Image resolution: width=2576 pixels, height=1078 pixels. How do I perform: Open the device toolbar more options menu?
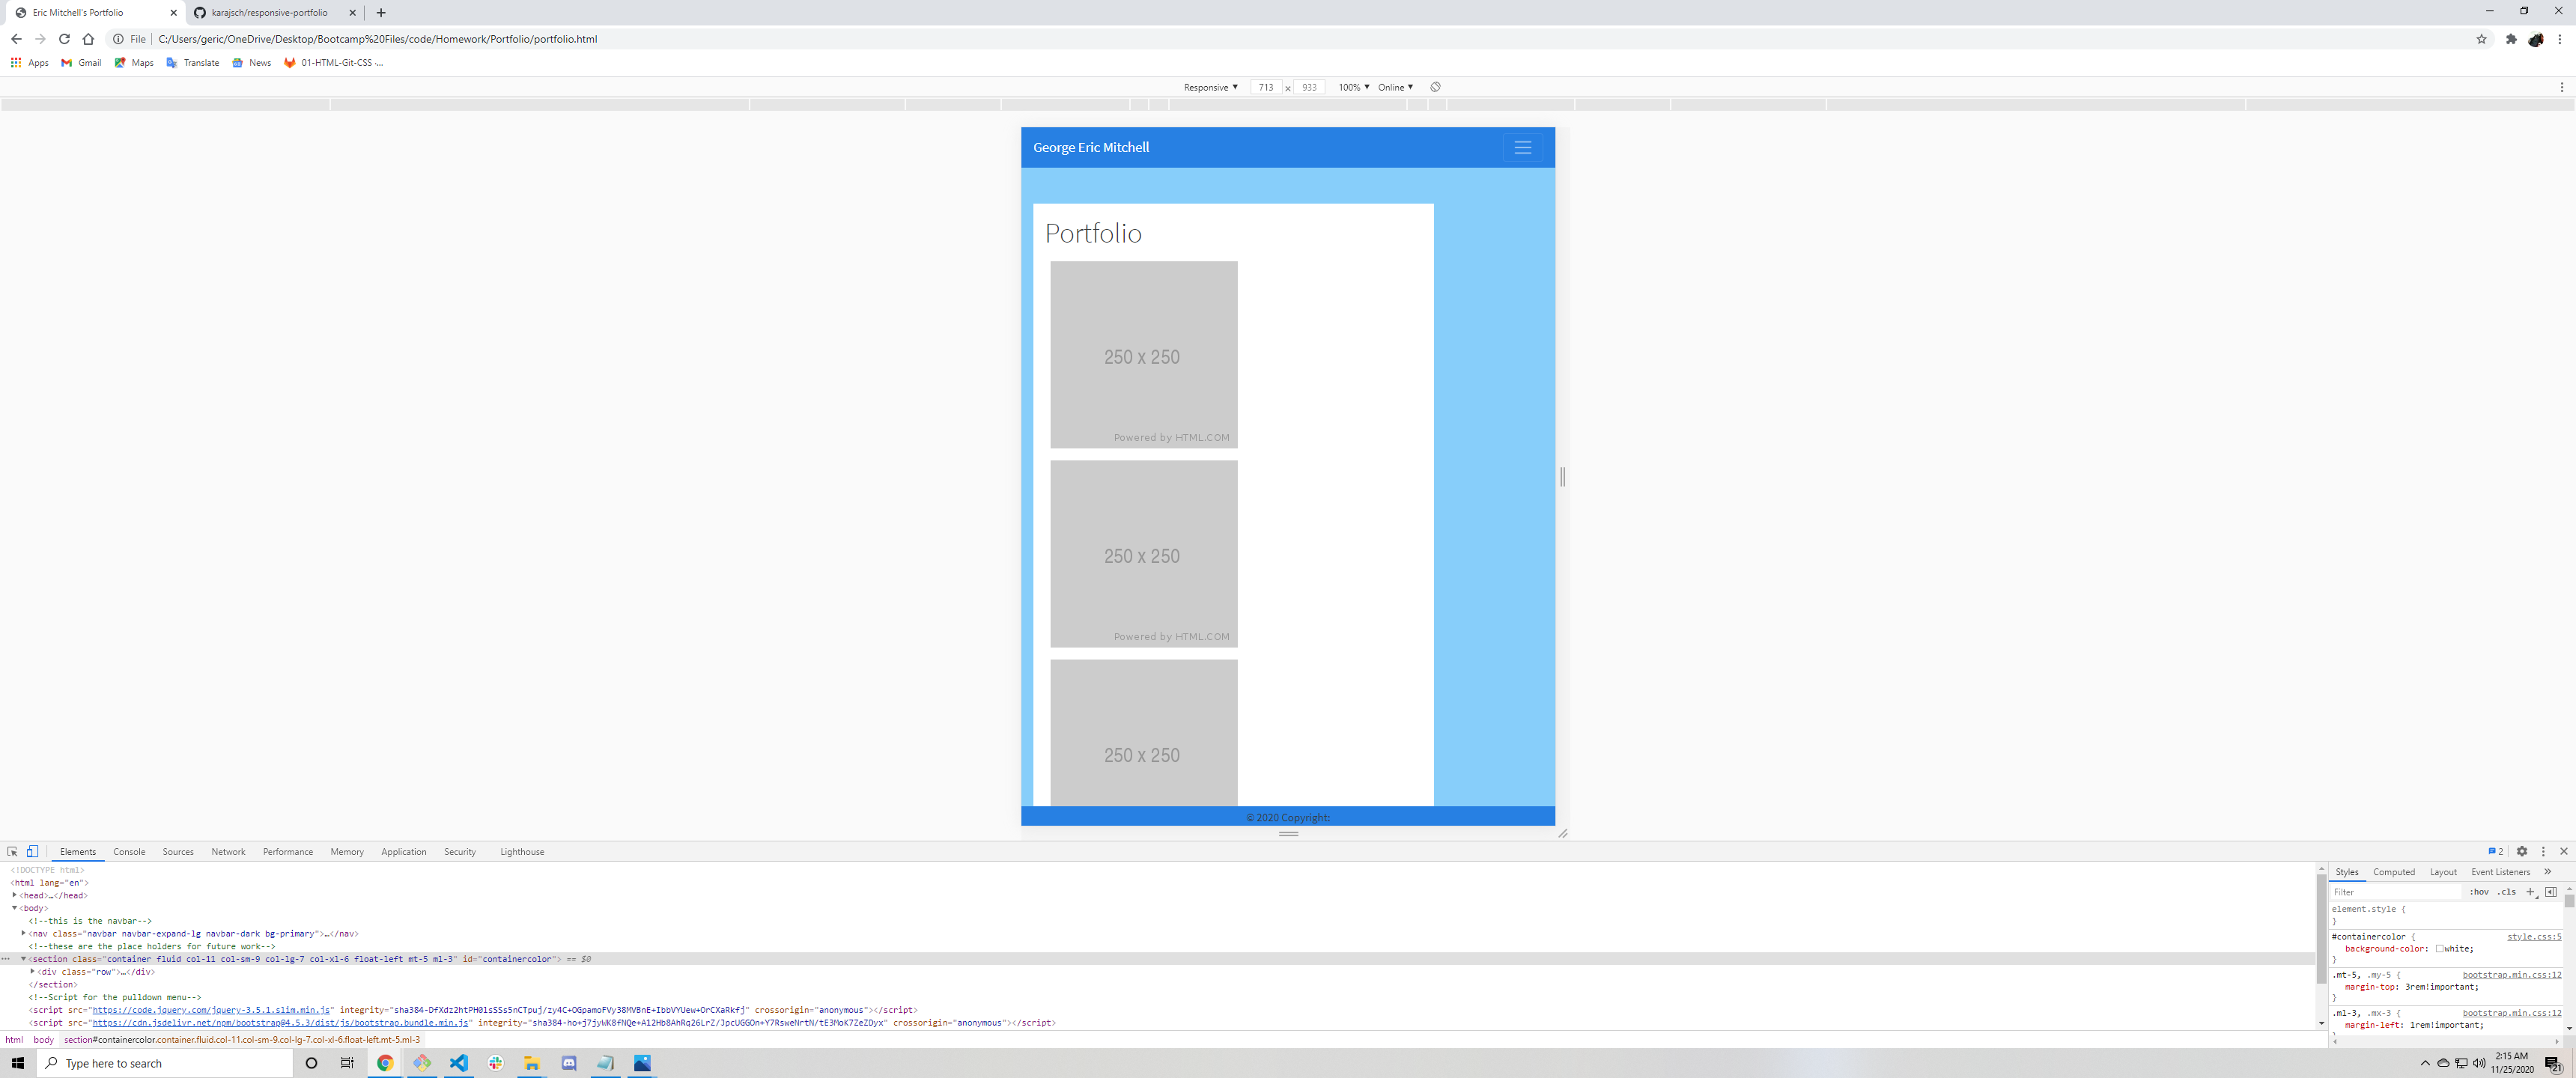point(2561,87)
